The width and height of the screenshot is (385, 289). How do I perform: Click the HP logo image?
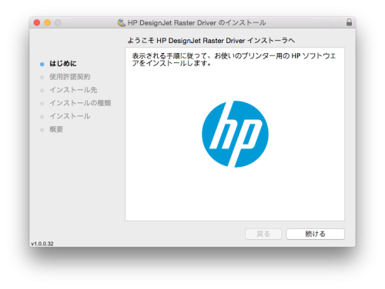point(235,134)
